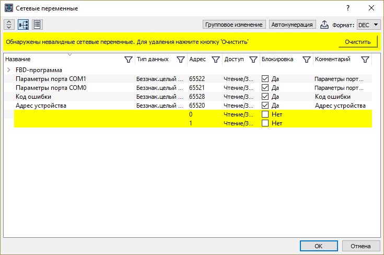Click address cell 65521
Viewport: 384px width, 255px height.
click(197, 88)
